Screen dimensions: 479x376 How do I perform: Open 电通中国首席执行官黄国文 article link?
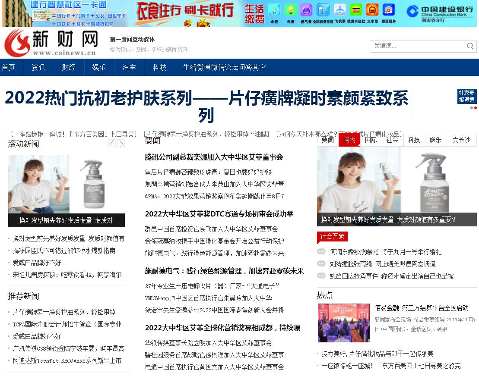click(214, 367)
